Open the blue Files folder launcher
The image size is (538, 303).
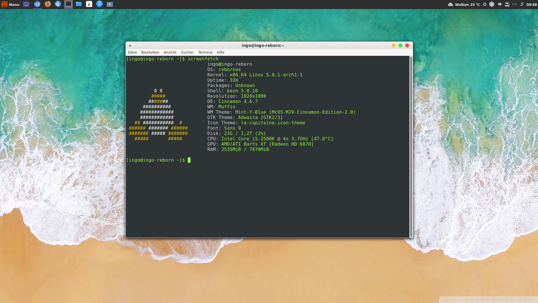pos(79,4)
